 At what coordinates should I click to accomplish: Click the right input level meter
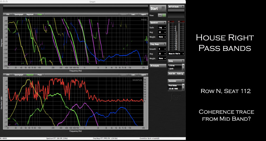(x=181, y=37)
